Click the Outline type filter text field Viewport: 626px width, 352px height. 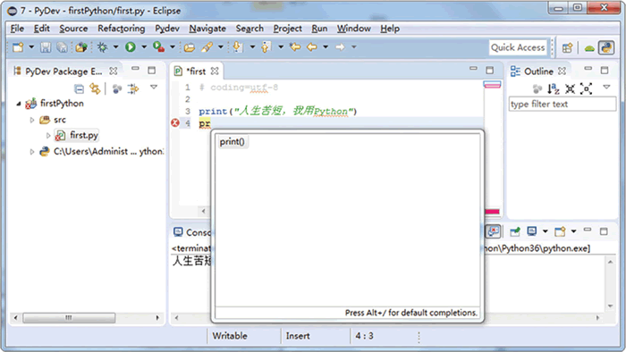pyautogui.click(x=563, y=104)
